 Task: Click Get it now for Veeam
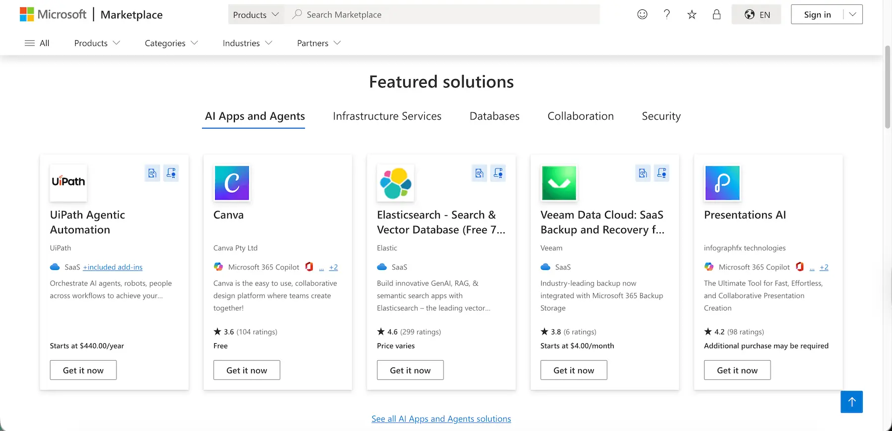point(574,370)
